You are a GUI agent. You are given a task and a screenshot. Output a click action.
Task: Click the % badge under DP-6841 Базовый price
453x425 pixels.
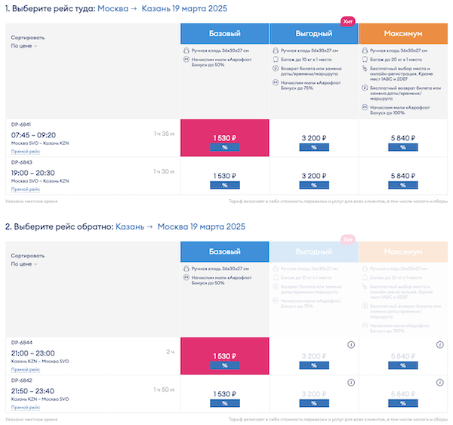[x=225, y=148]
